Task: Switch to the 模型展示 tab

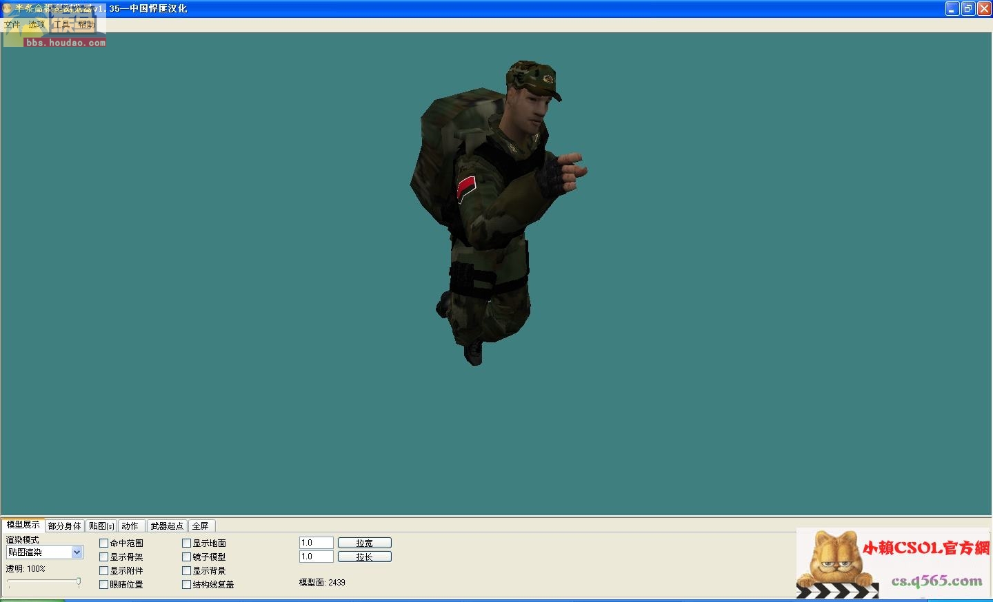Action: pos(23,525)
